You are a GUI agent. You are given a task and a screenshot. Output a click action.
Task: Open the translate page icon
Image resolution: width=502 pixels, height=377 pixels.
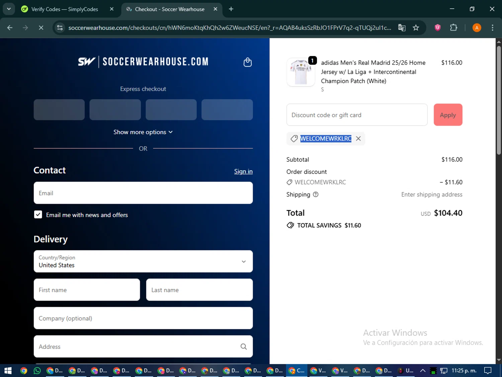coord(402,28)
